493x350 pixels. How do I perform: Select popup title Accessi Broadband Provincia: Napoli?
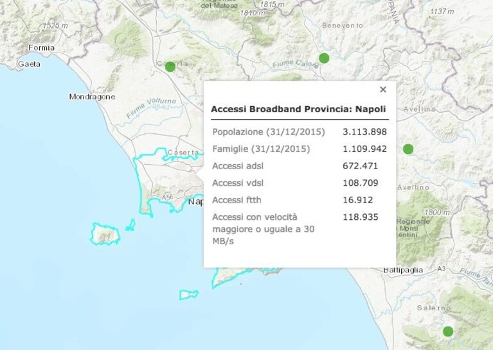tap(298, 109)
